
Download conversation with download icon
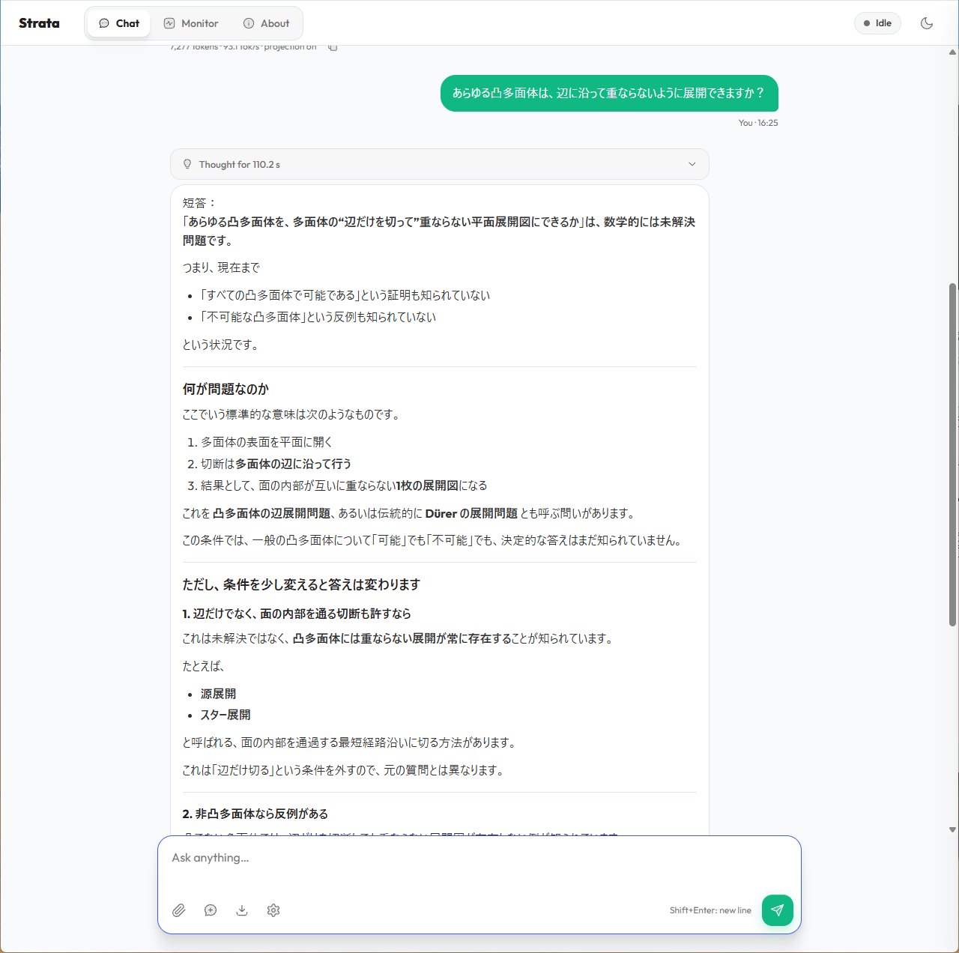[x=242, y=910]
